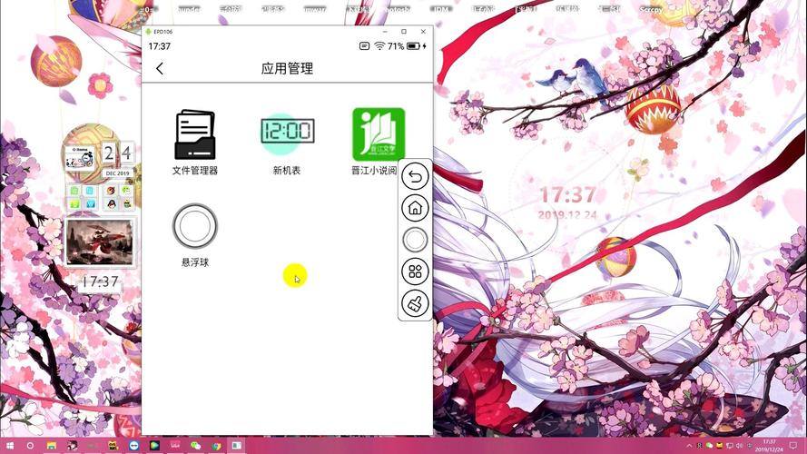Click the 17:37 clock widget under the painting
Screen dimensions: 807x454
click(100, 282)
